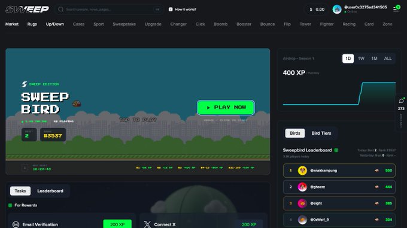Image resolution: width=407 pixels, height=228 pixels.
Task: Click the best score 2 badge
Action: (x=29, y=135)
